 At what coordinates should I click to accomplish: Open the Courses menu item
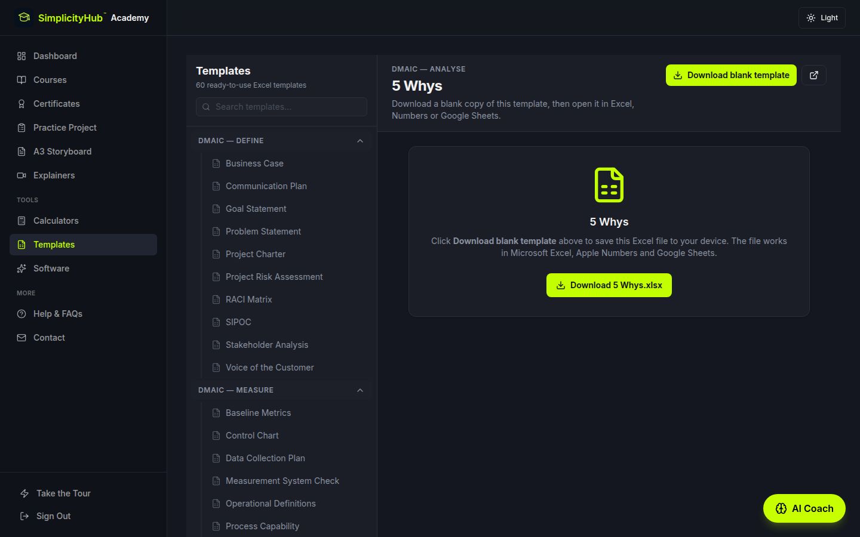(50, 80)
